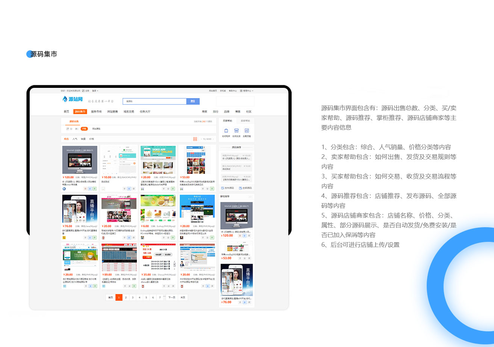This screenshot has width=494, height=347.
Task: Open the 登录 login dropdown
Action: click(x=95, y=91)
